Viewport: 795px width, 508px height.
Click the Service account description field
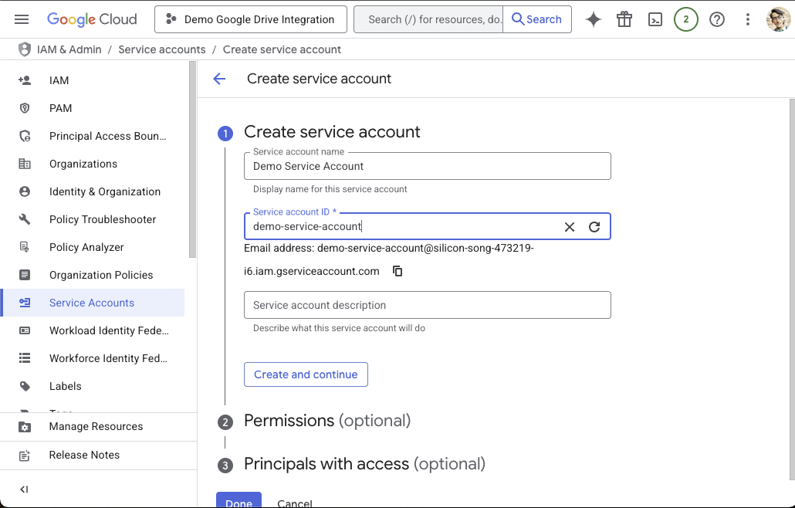click(x=428, y=305)
